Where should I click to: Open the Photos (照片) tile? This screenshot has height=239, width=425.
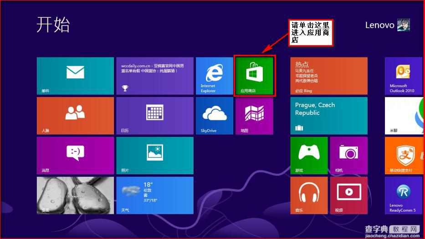(x=155, y=156)
